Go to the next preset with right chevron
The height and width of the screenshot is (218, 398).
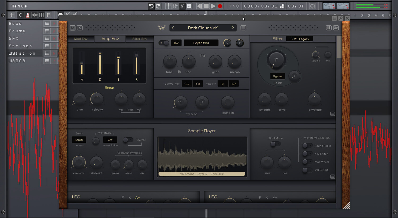pos(233,28)
